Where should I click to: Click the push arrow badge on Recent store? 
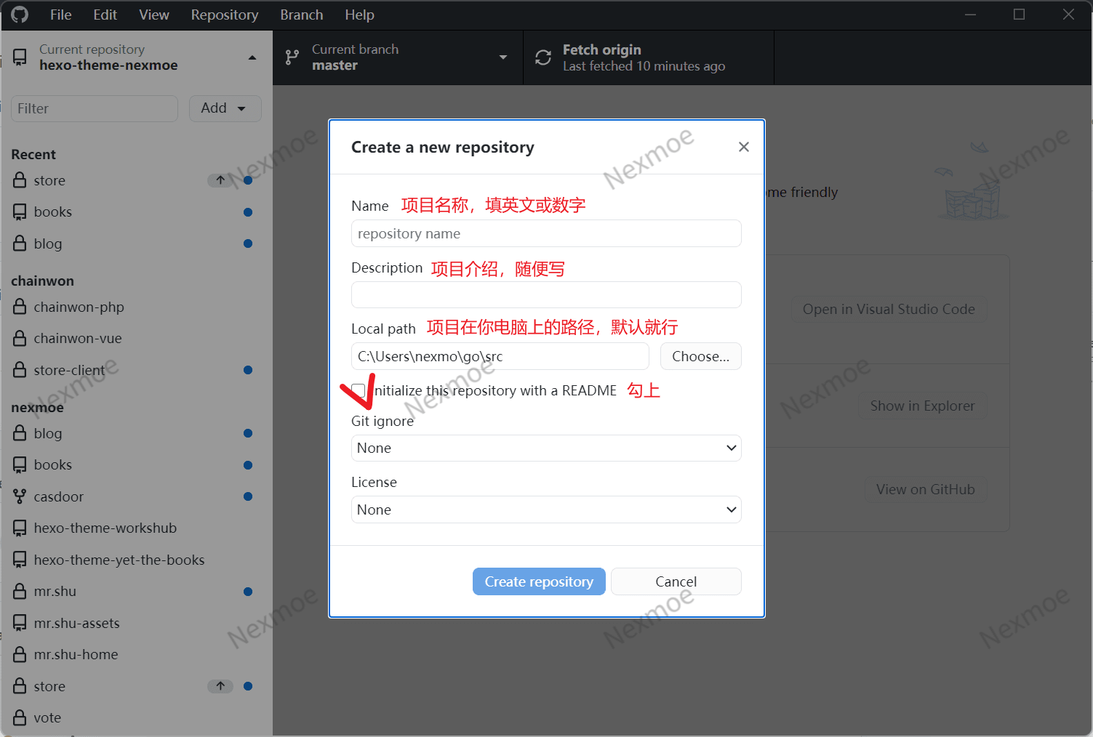point(220,180)
